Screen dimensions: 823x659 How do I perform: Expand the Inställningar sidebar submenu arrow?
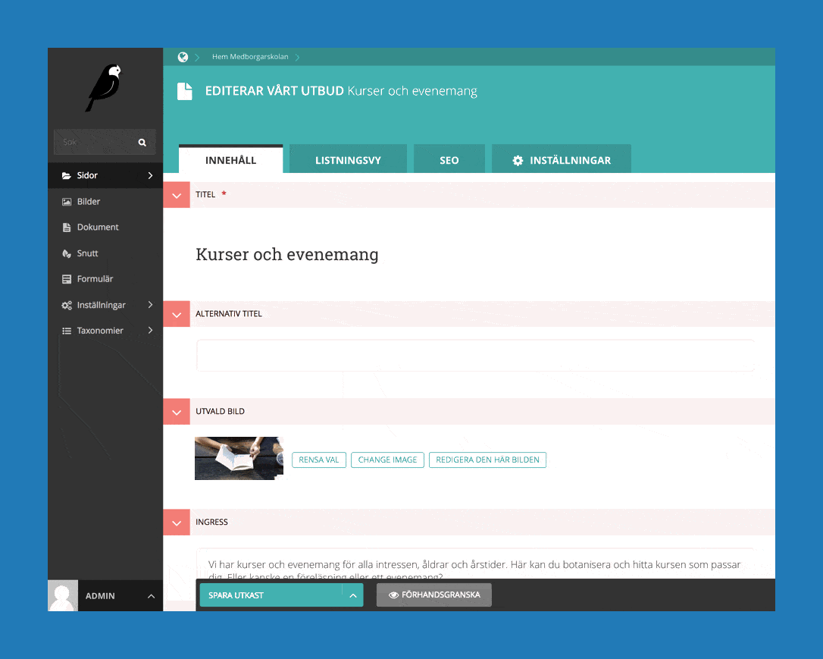pos(150,305)
